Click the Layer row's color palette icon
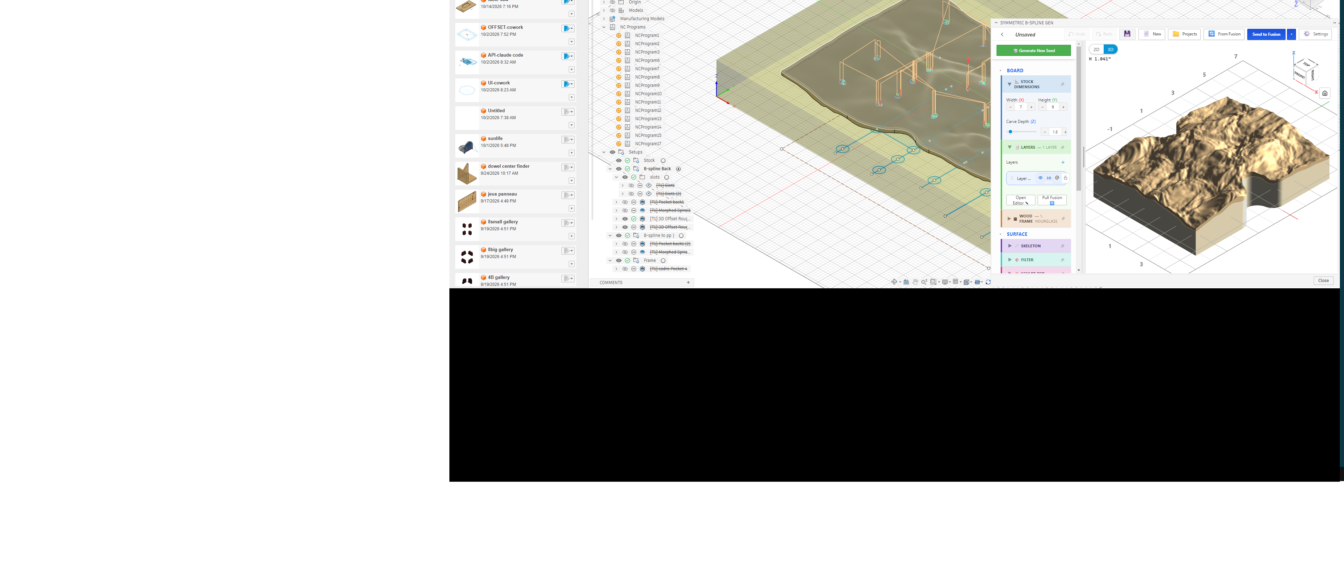 [x=1057, y=178]
